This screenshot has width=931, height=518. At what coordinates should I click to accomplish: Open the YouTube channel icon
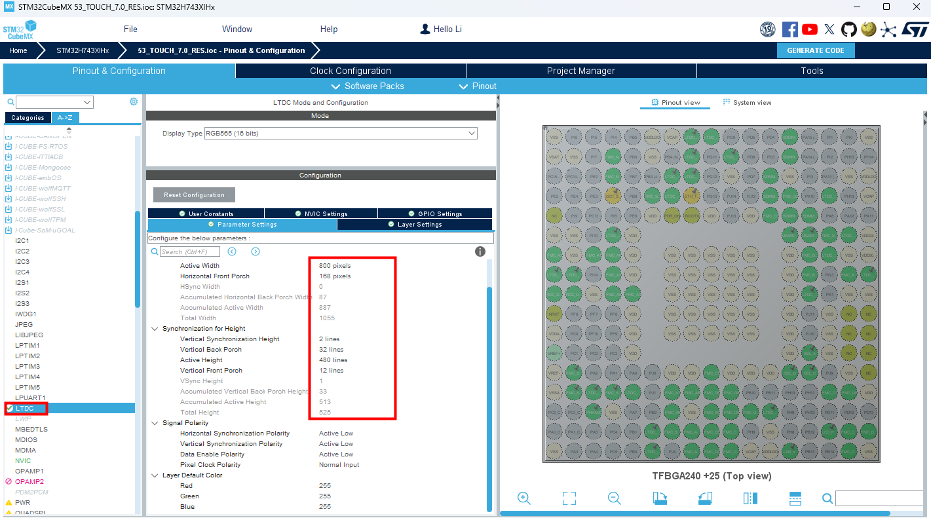pyautogui.click(x=810, y=29)
